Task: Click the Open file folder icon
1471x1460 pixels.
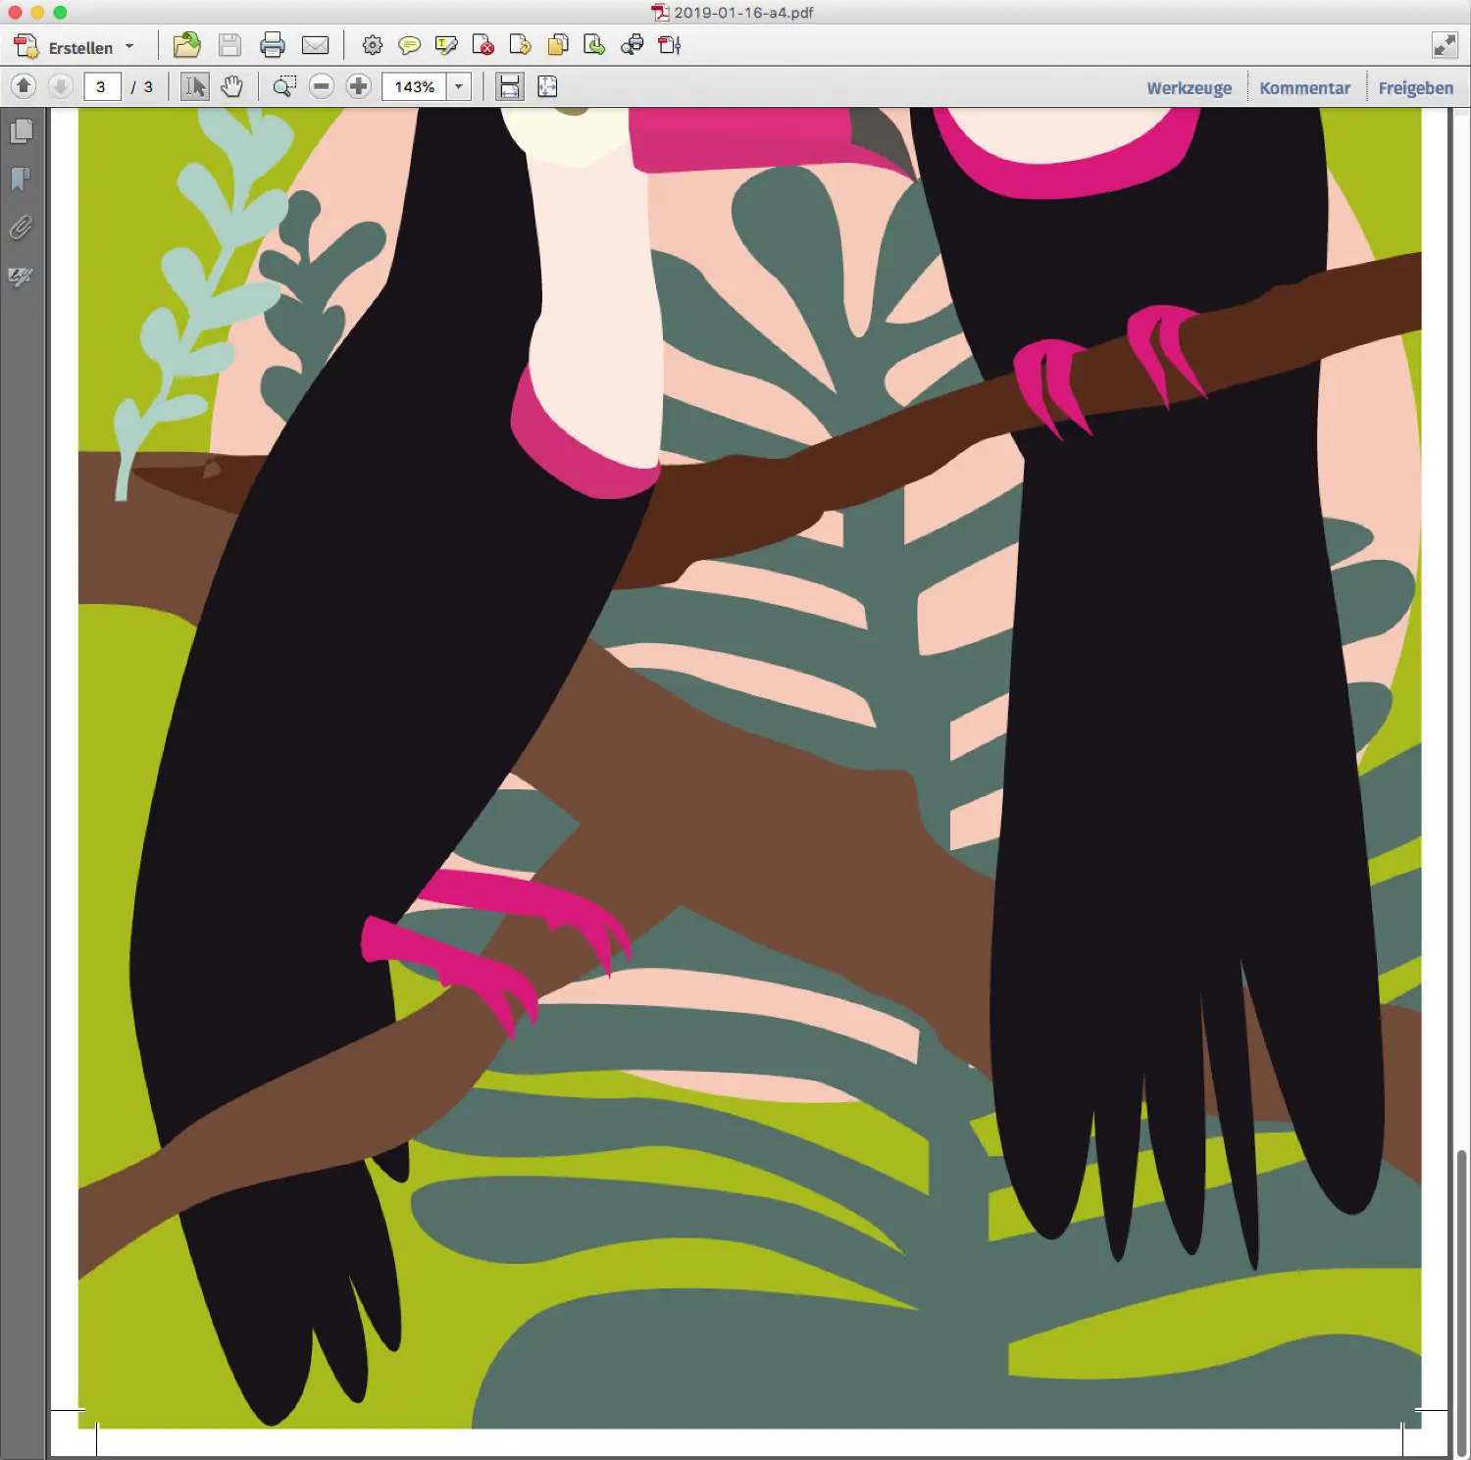Action: coord(186,45)
